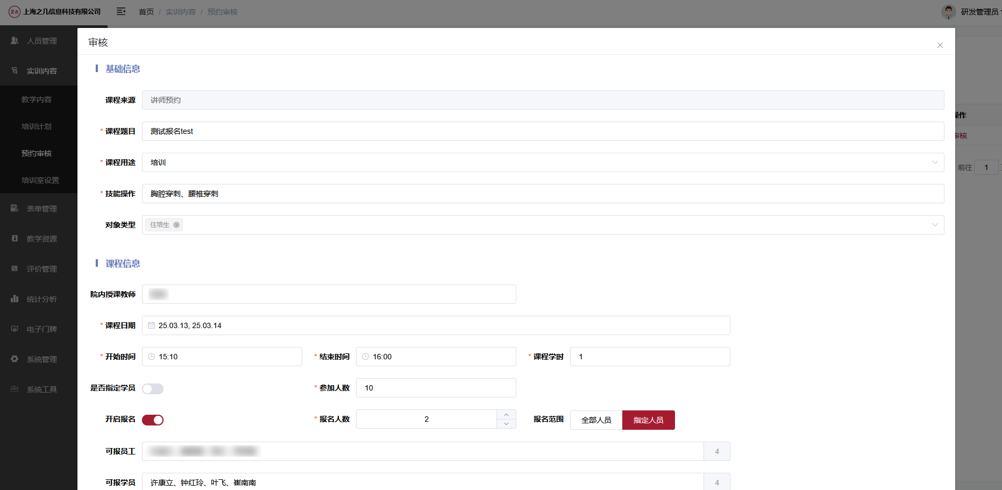This screenshot has width=1002, height=490.
Task: Click the 院内授课教师 field
Action: 329,294
